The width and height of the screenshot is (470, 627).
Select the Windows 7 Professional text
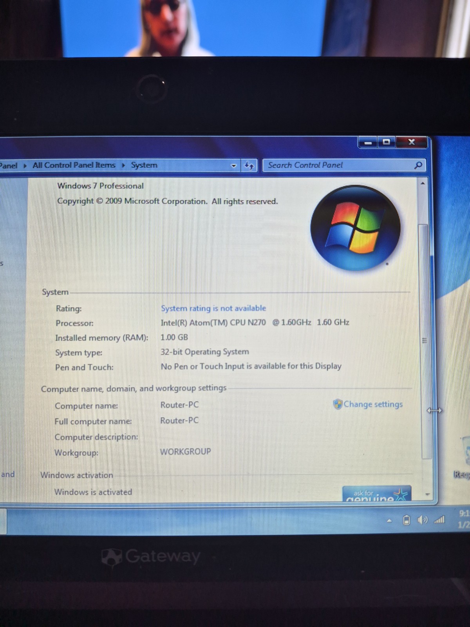[x=100, y=186]
